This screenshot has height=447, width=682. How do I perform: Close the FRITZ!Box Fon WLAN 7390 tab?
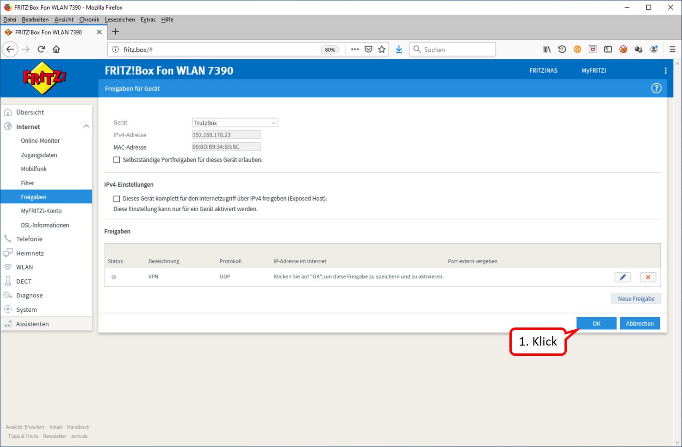99,32
